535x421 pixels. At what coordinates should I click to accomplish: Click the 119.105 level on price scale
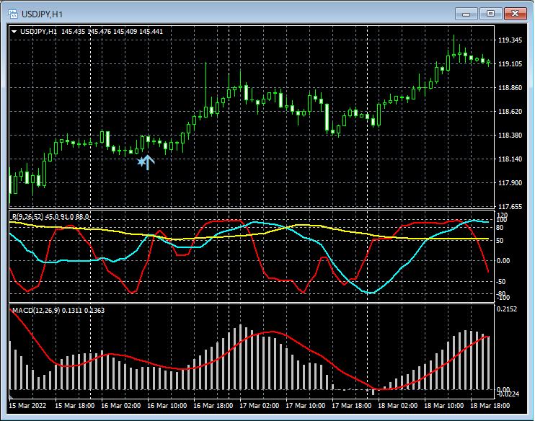tap(510, 64)
